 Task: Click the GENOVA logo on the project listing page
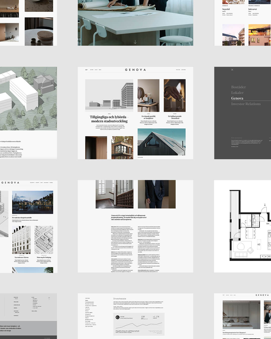point(10,183)
